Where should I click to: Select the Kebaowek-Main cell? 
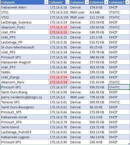(x=25, y=7)
